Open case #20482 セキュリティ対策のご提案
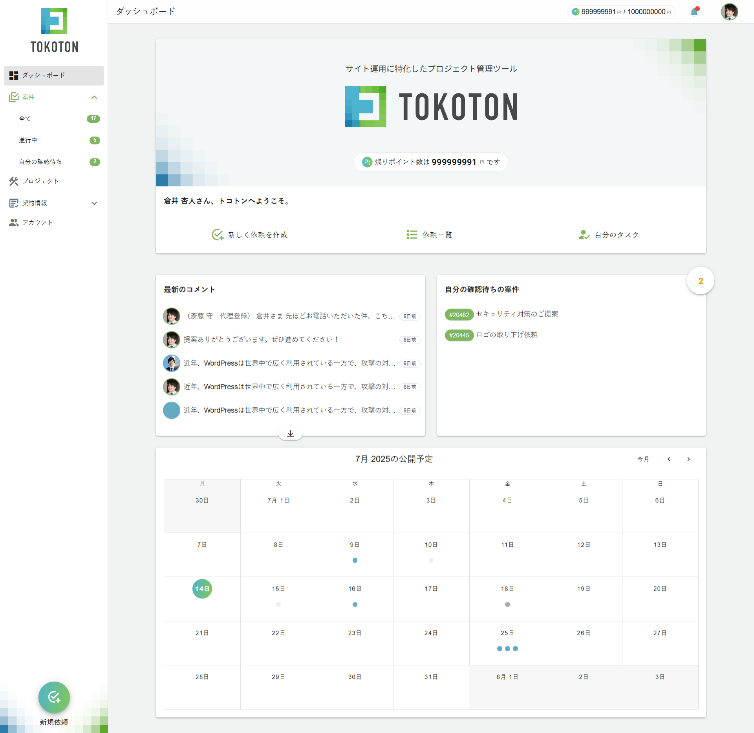This screenshot has width=754, height=733. (501, 314)
